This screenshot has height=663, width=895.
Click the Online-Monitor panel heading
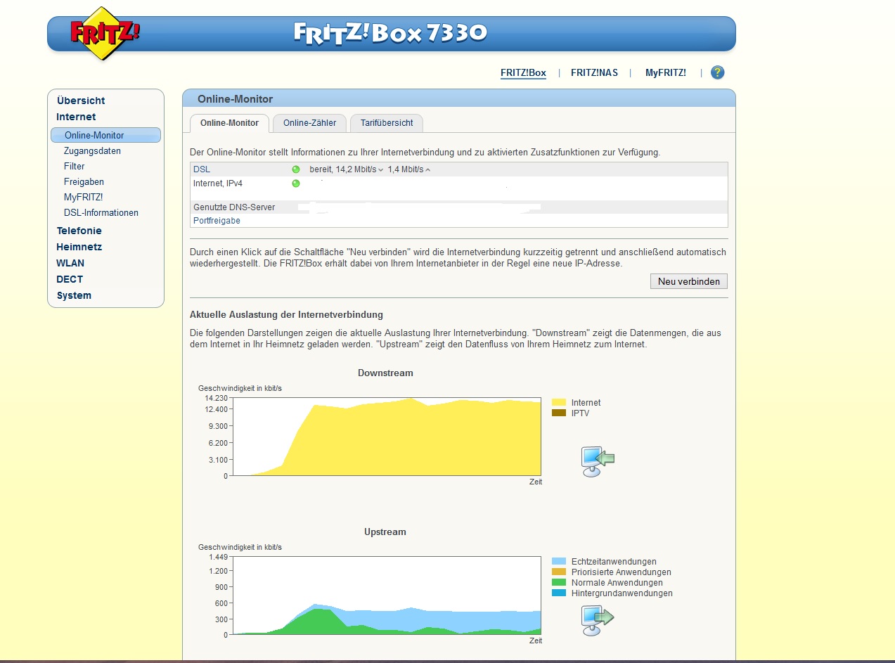tap(236, 99)
